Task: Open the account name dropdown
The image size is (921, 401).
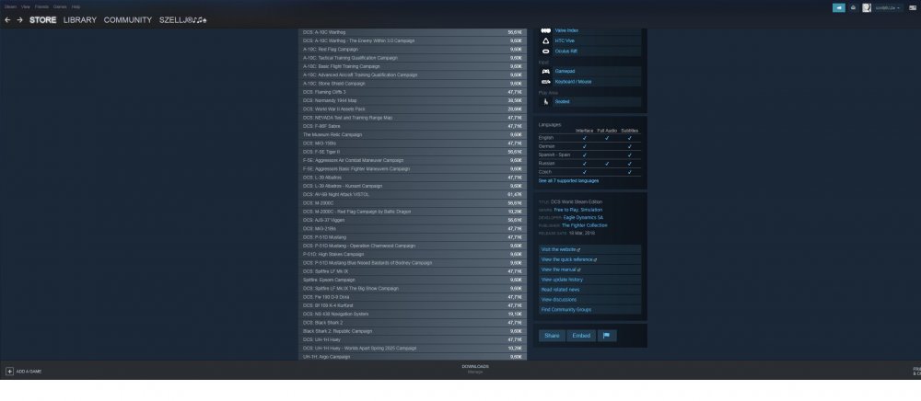Action: [888, 7]
